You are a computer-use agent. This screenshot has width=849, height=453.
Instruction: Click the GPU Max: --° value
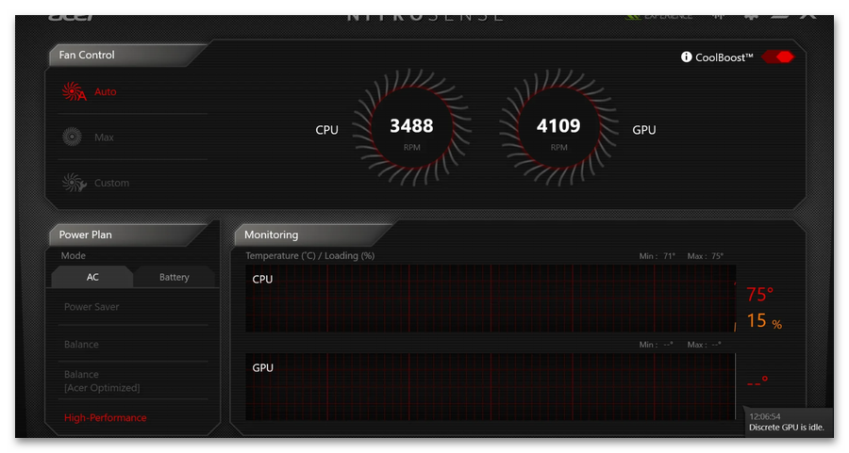pyautogui.click(x=704, y=345)
